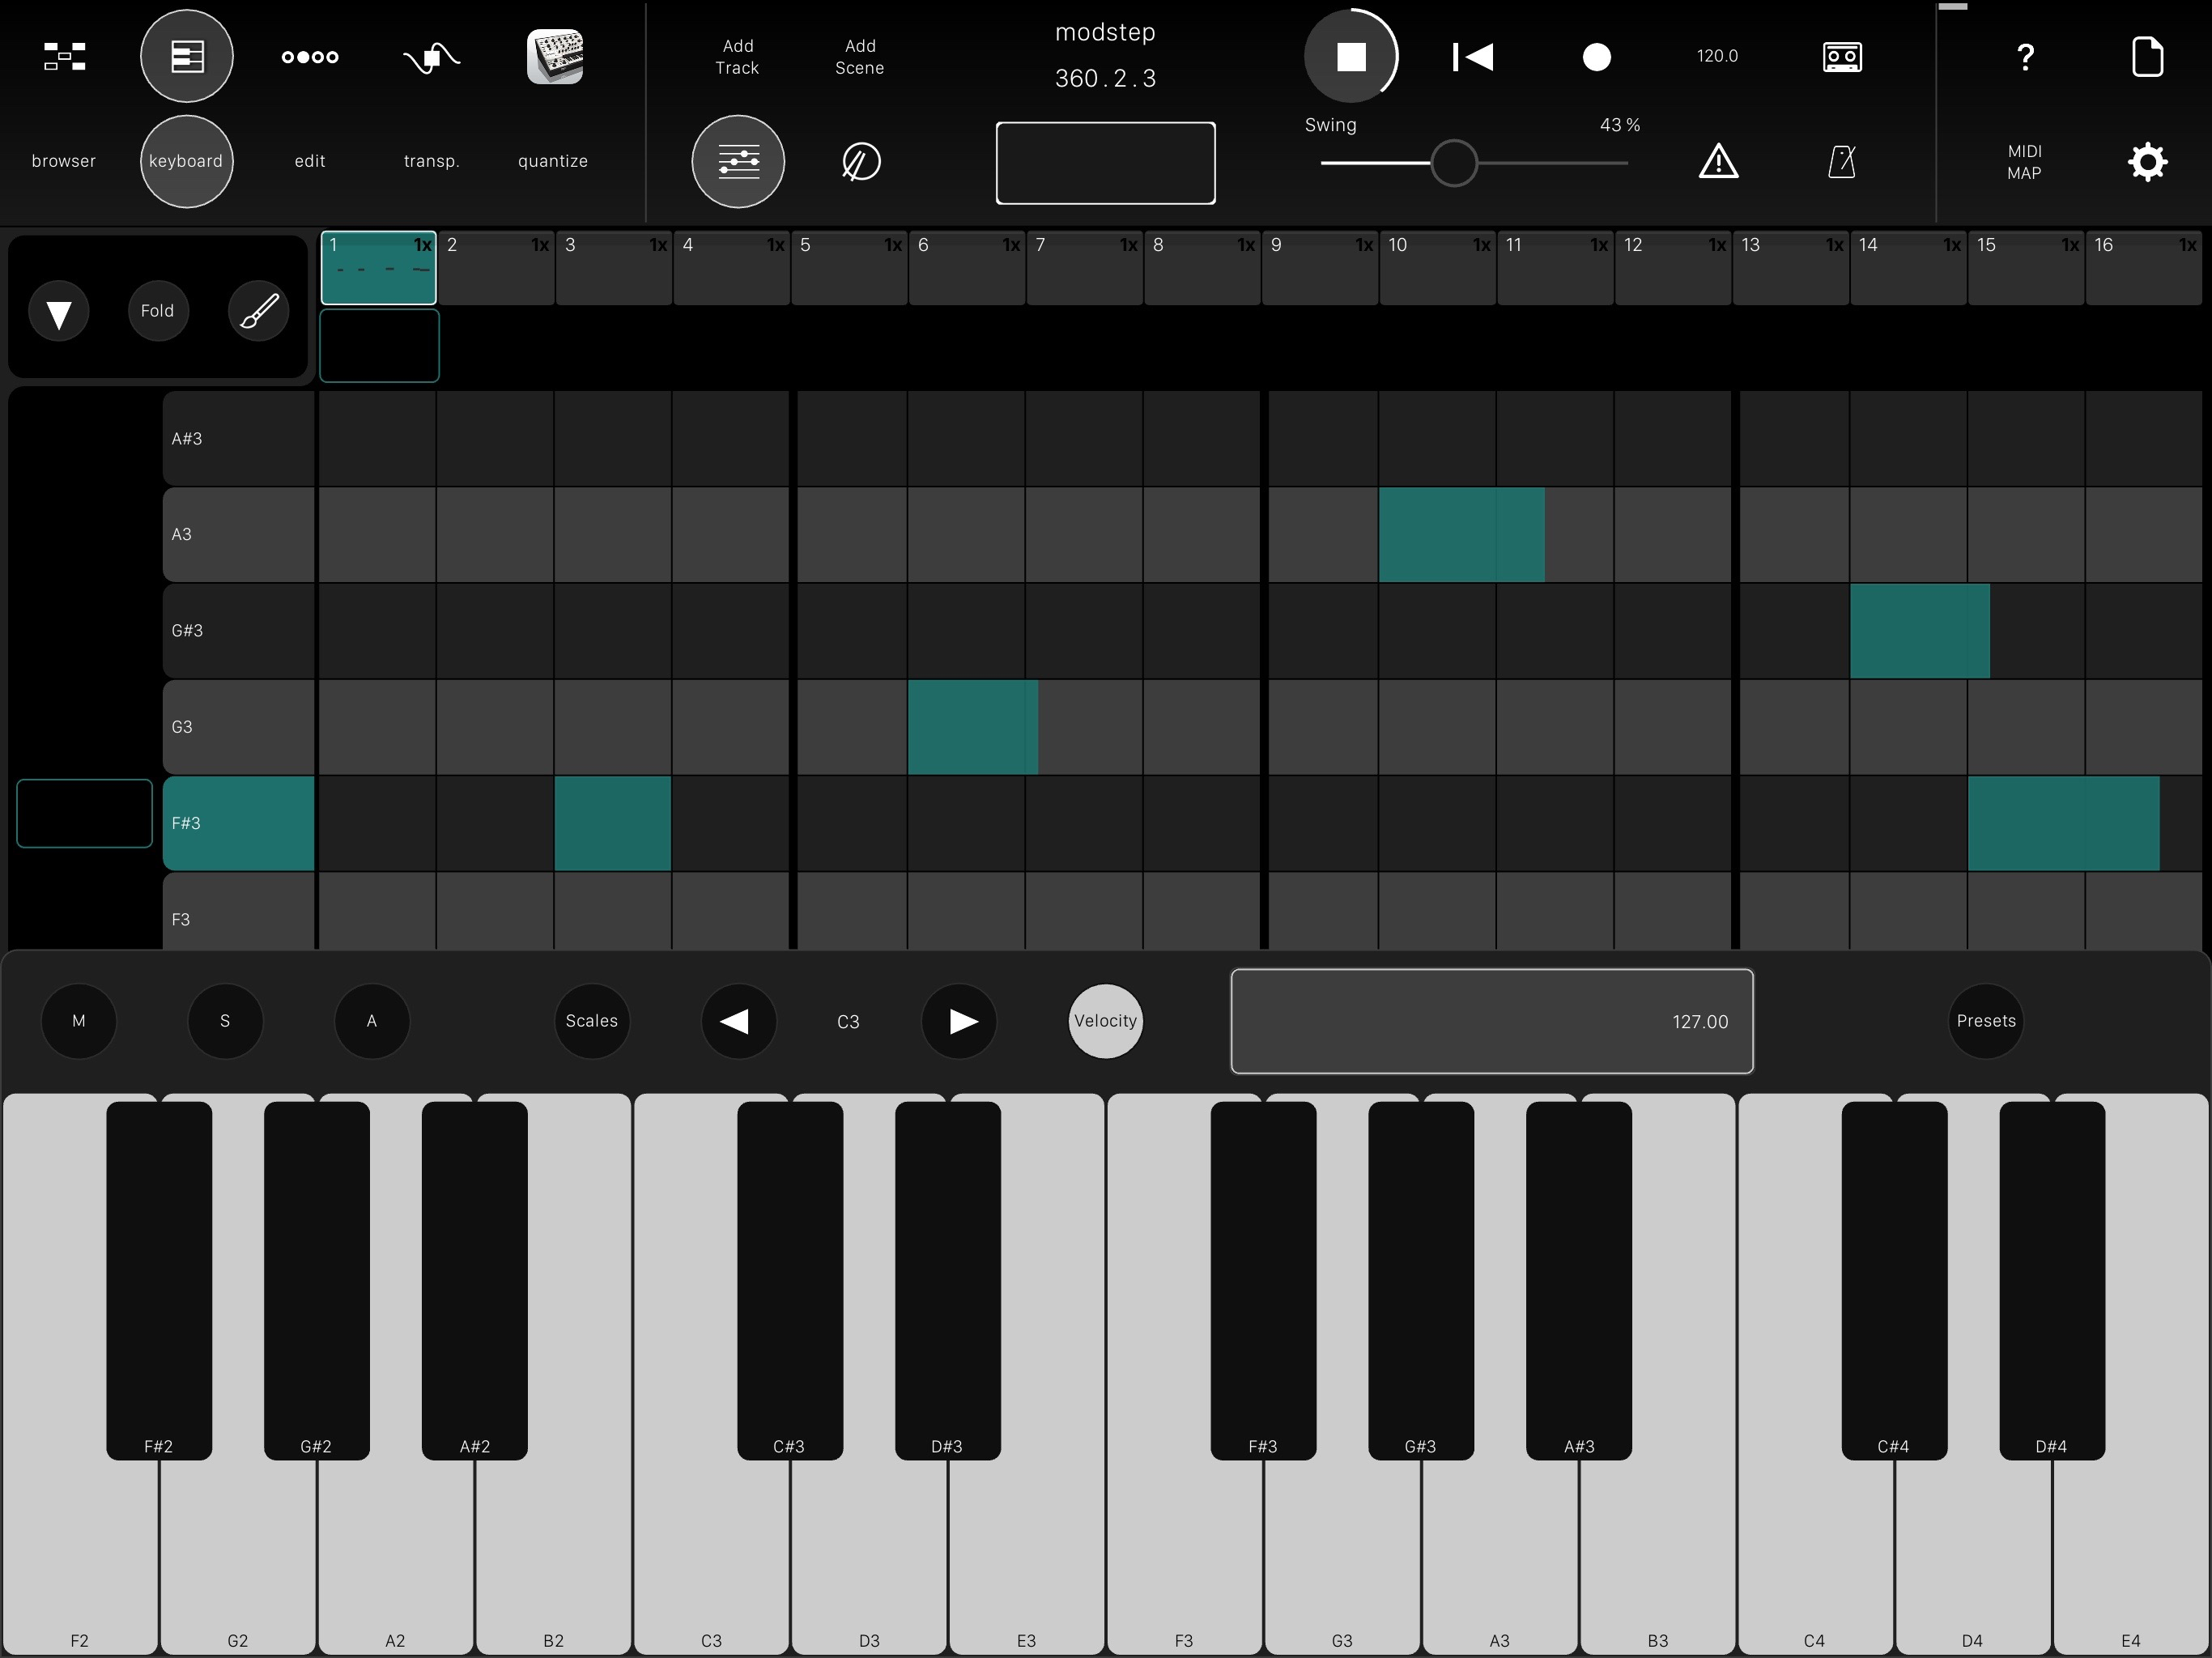2212x1658 pixels.
Task: Select the step sequencer dots icon
Action: [x=310, y=56]
